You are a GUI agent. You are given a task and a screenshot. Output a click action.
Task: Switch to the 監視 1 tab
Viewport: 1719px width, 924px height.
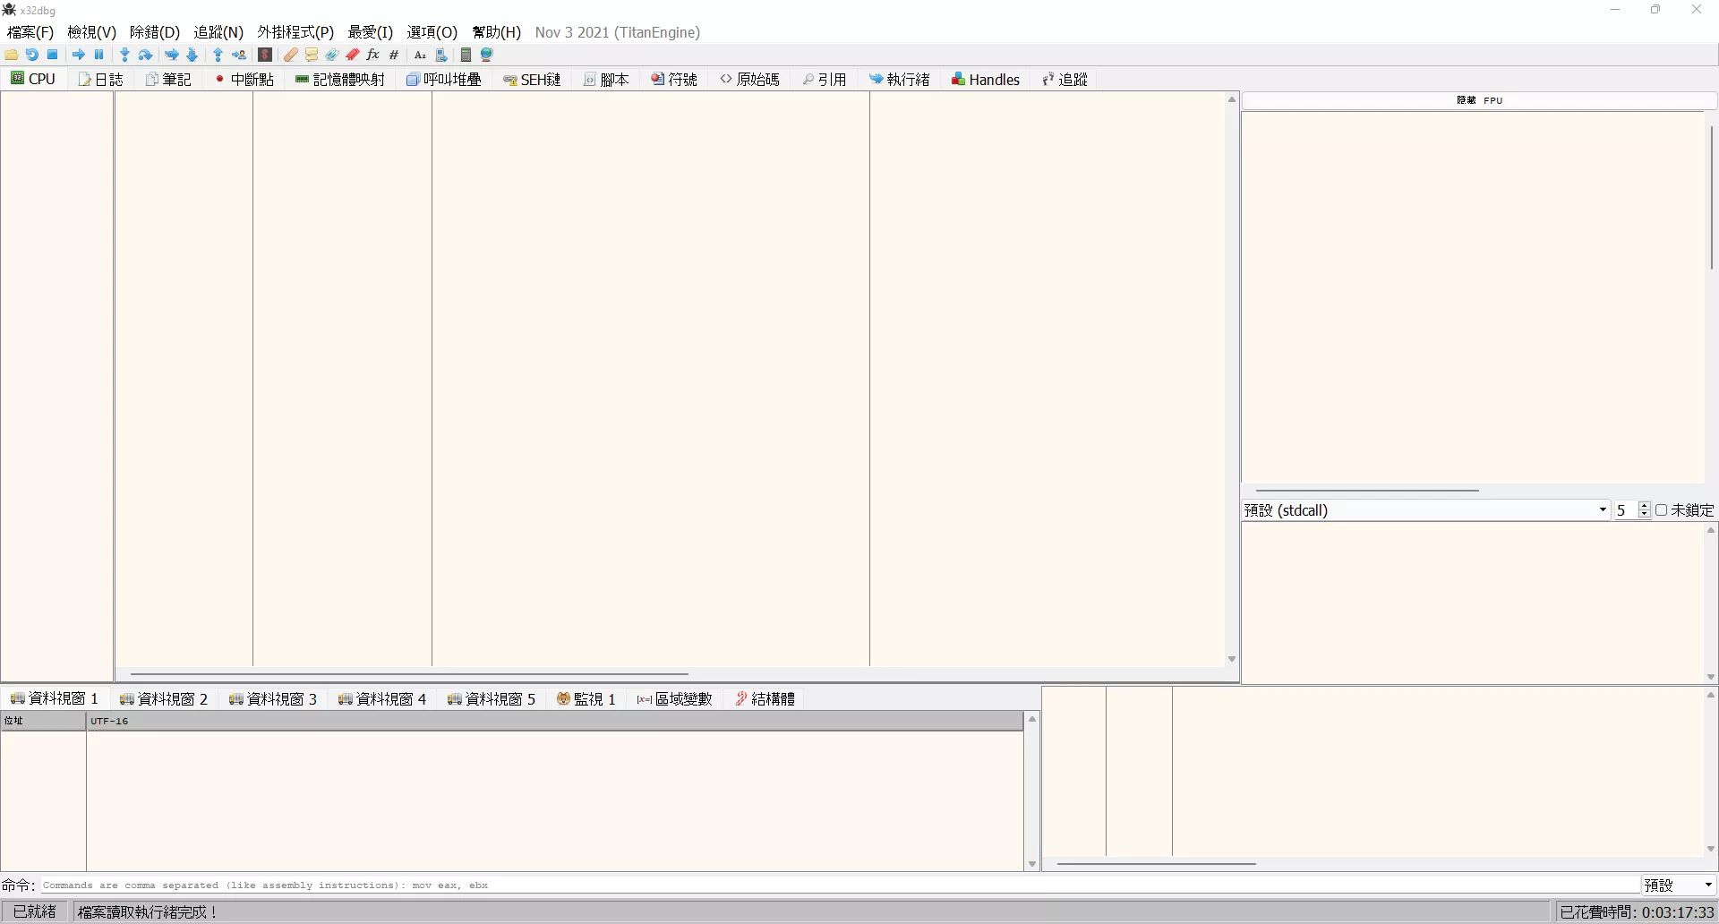pos(586,699)
